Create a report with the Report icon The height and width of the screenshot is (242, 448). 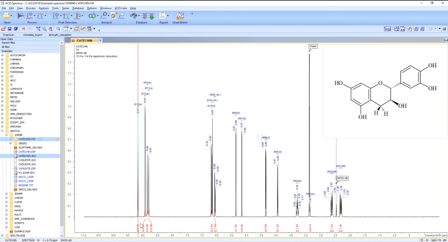(163, 16)
